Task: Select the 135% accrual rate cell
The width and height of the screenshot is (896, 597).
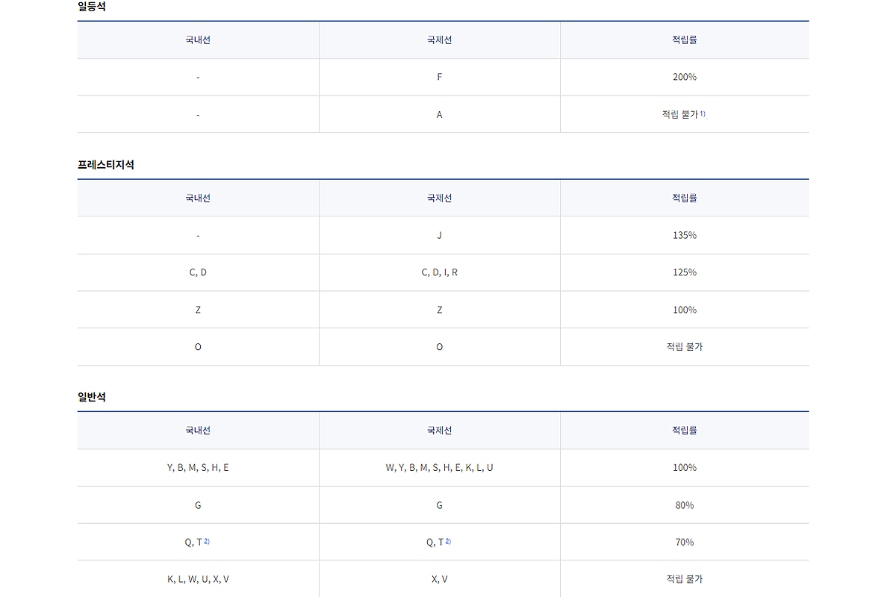Action: [684, 235]
